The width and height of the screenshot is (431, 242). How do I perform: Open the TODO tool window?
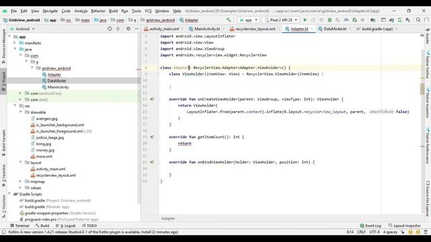pos(90,226)
